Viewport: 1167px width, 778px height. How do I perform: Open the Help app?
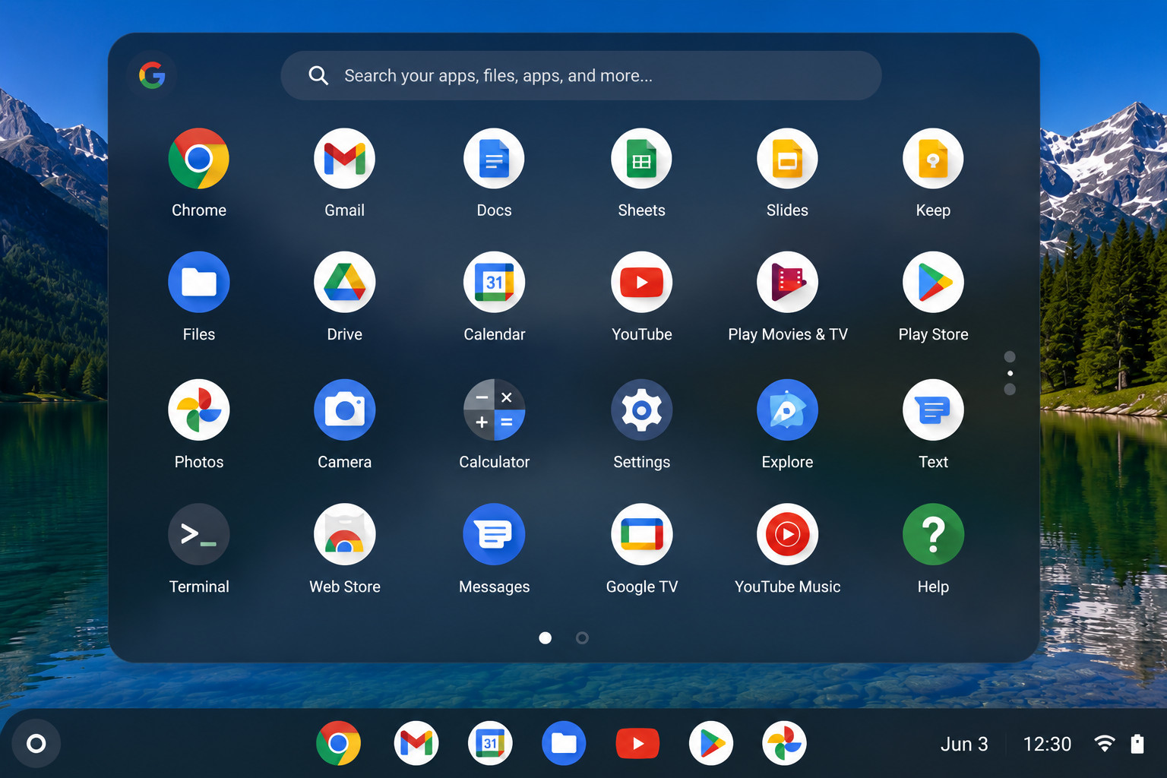[x=933, y=534]
